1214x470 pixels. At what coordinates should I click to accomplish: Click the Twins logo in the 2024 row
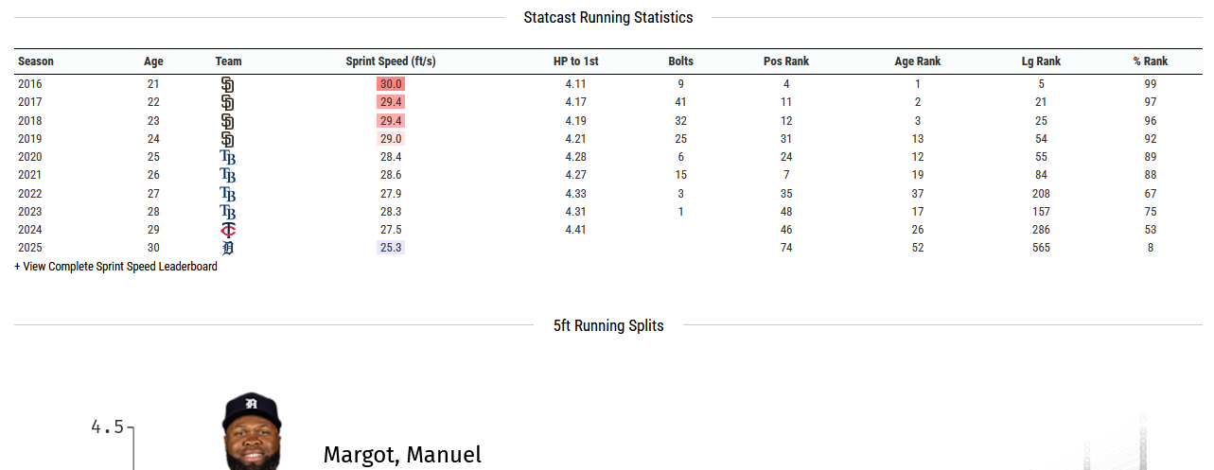[227, 230]
